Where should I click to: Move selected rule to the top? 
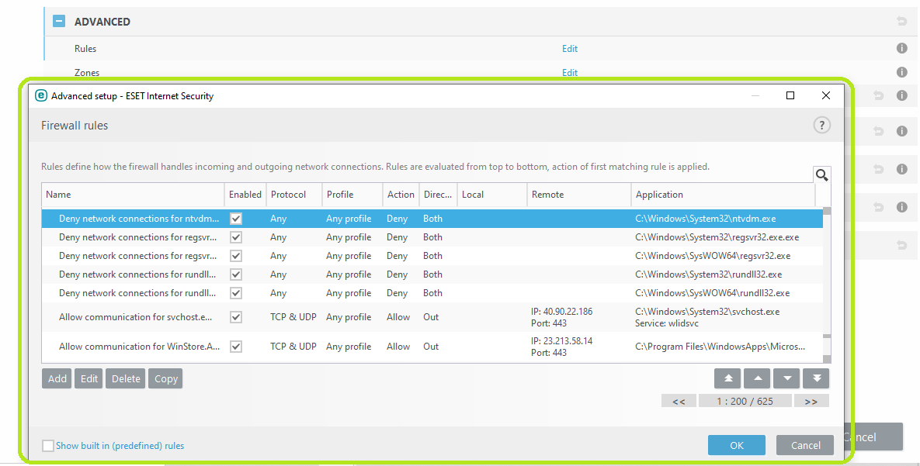(728, 378)
